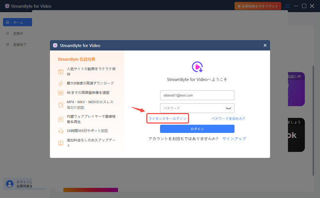Click the '24時間365日サポート対応' text
The image size is (320, 198).
(87, 131)
